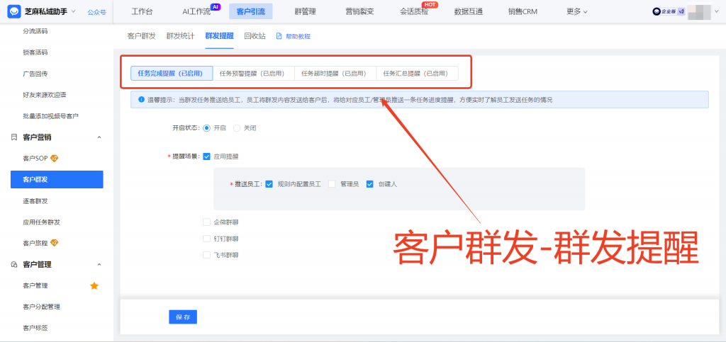This screenshot has width=726, height=342.
Task: Click the info icon in 温馨提示 banner
Action: 141,99
